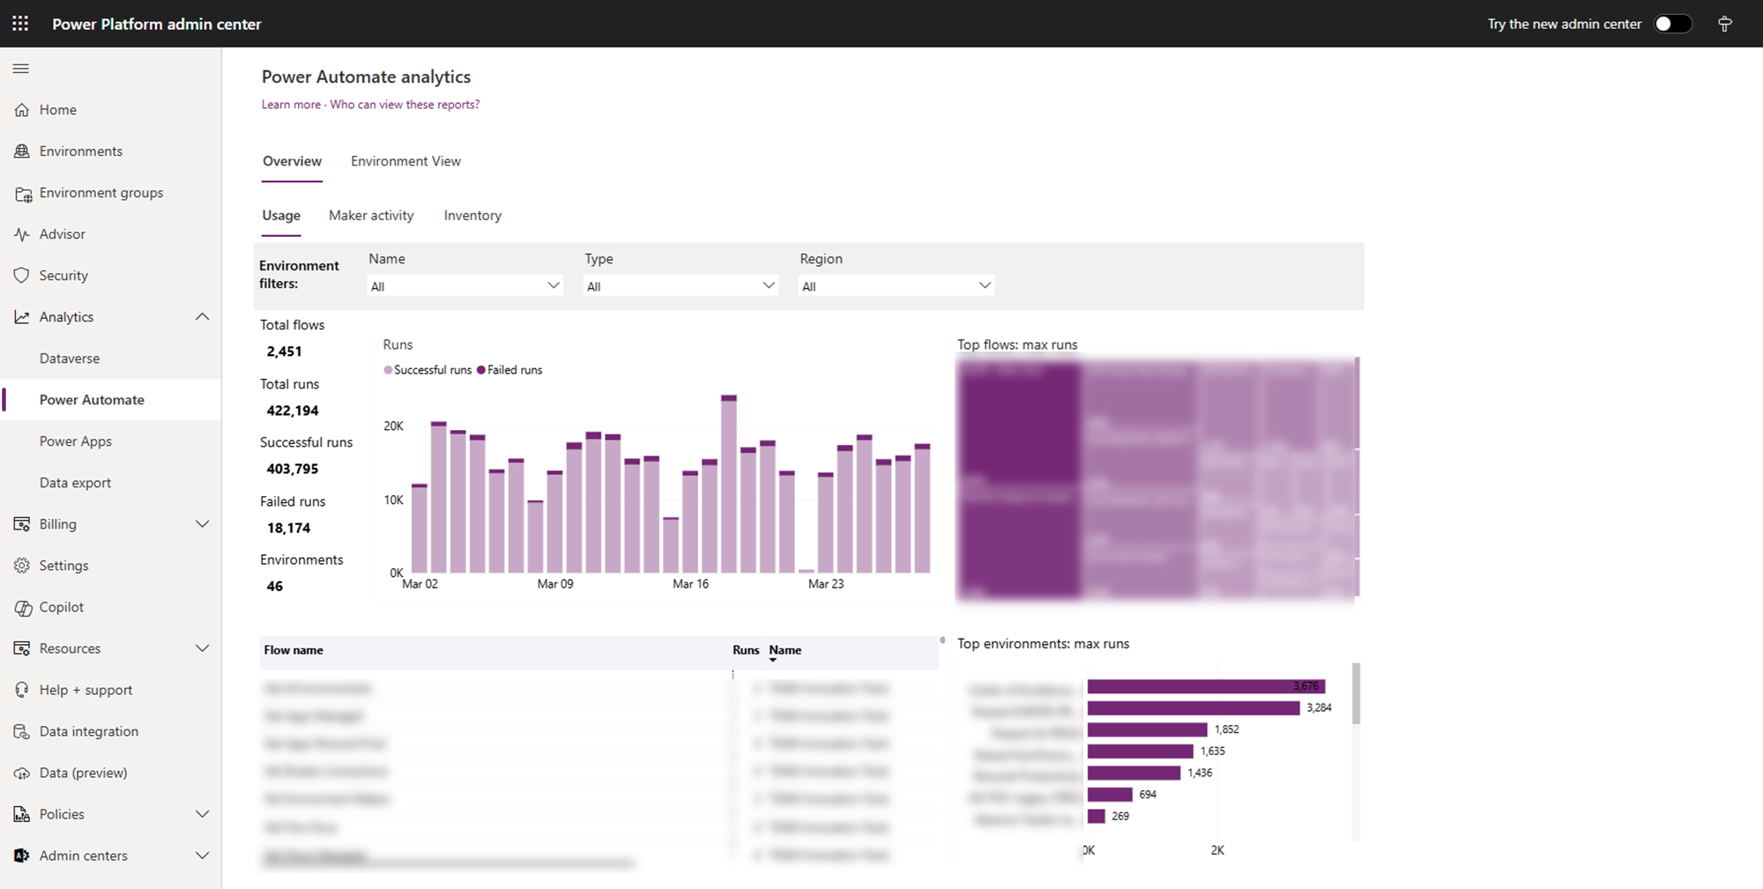Go to Home in the sidebar
This screenshot has height=889, width=1763.
(111, 110)
